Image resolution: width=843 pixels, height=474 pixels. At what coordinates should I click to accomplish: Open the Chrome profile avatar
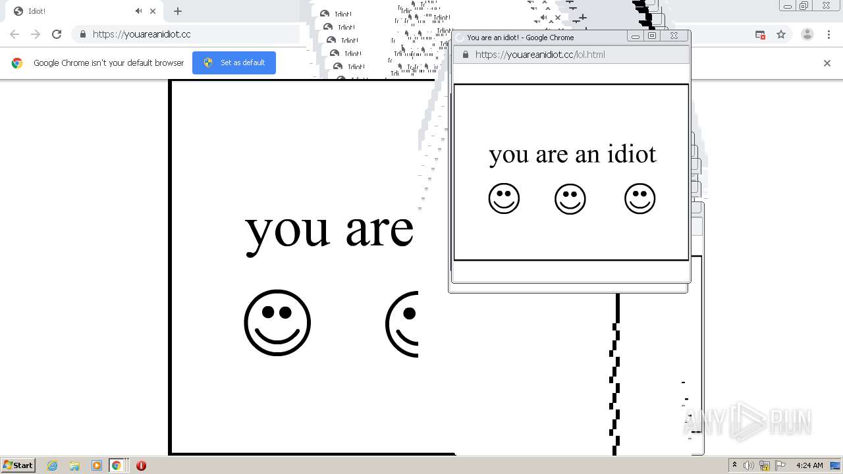[807, 34]
